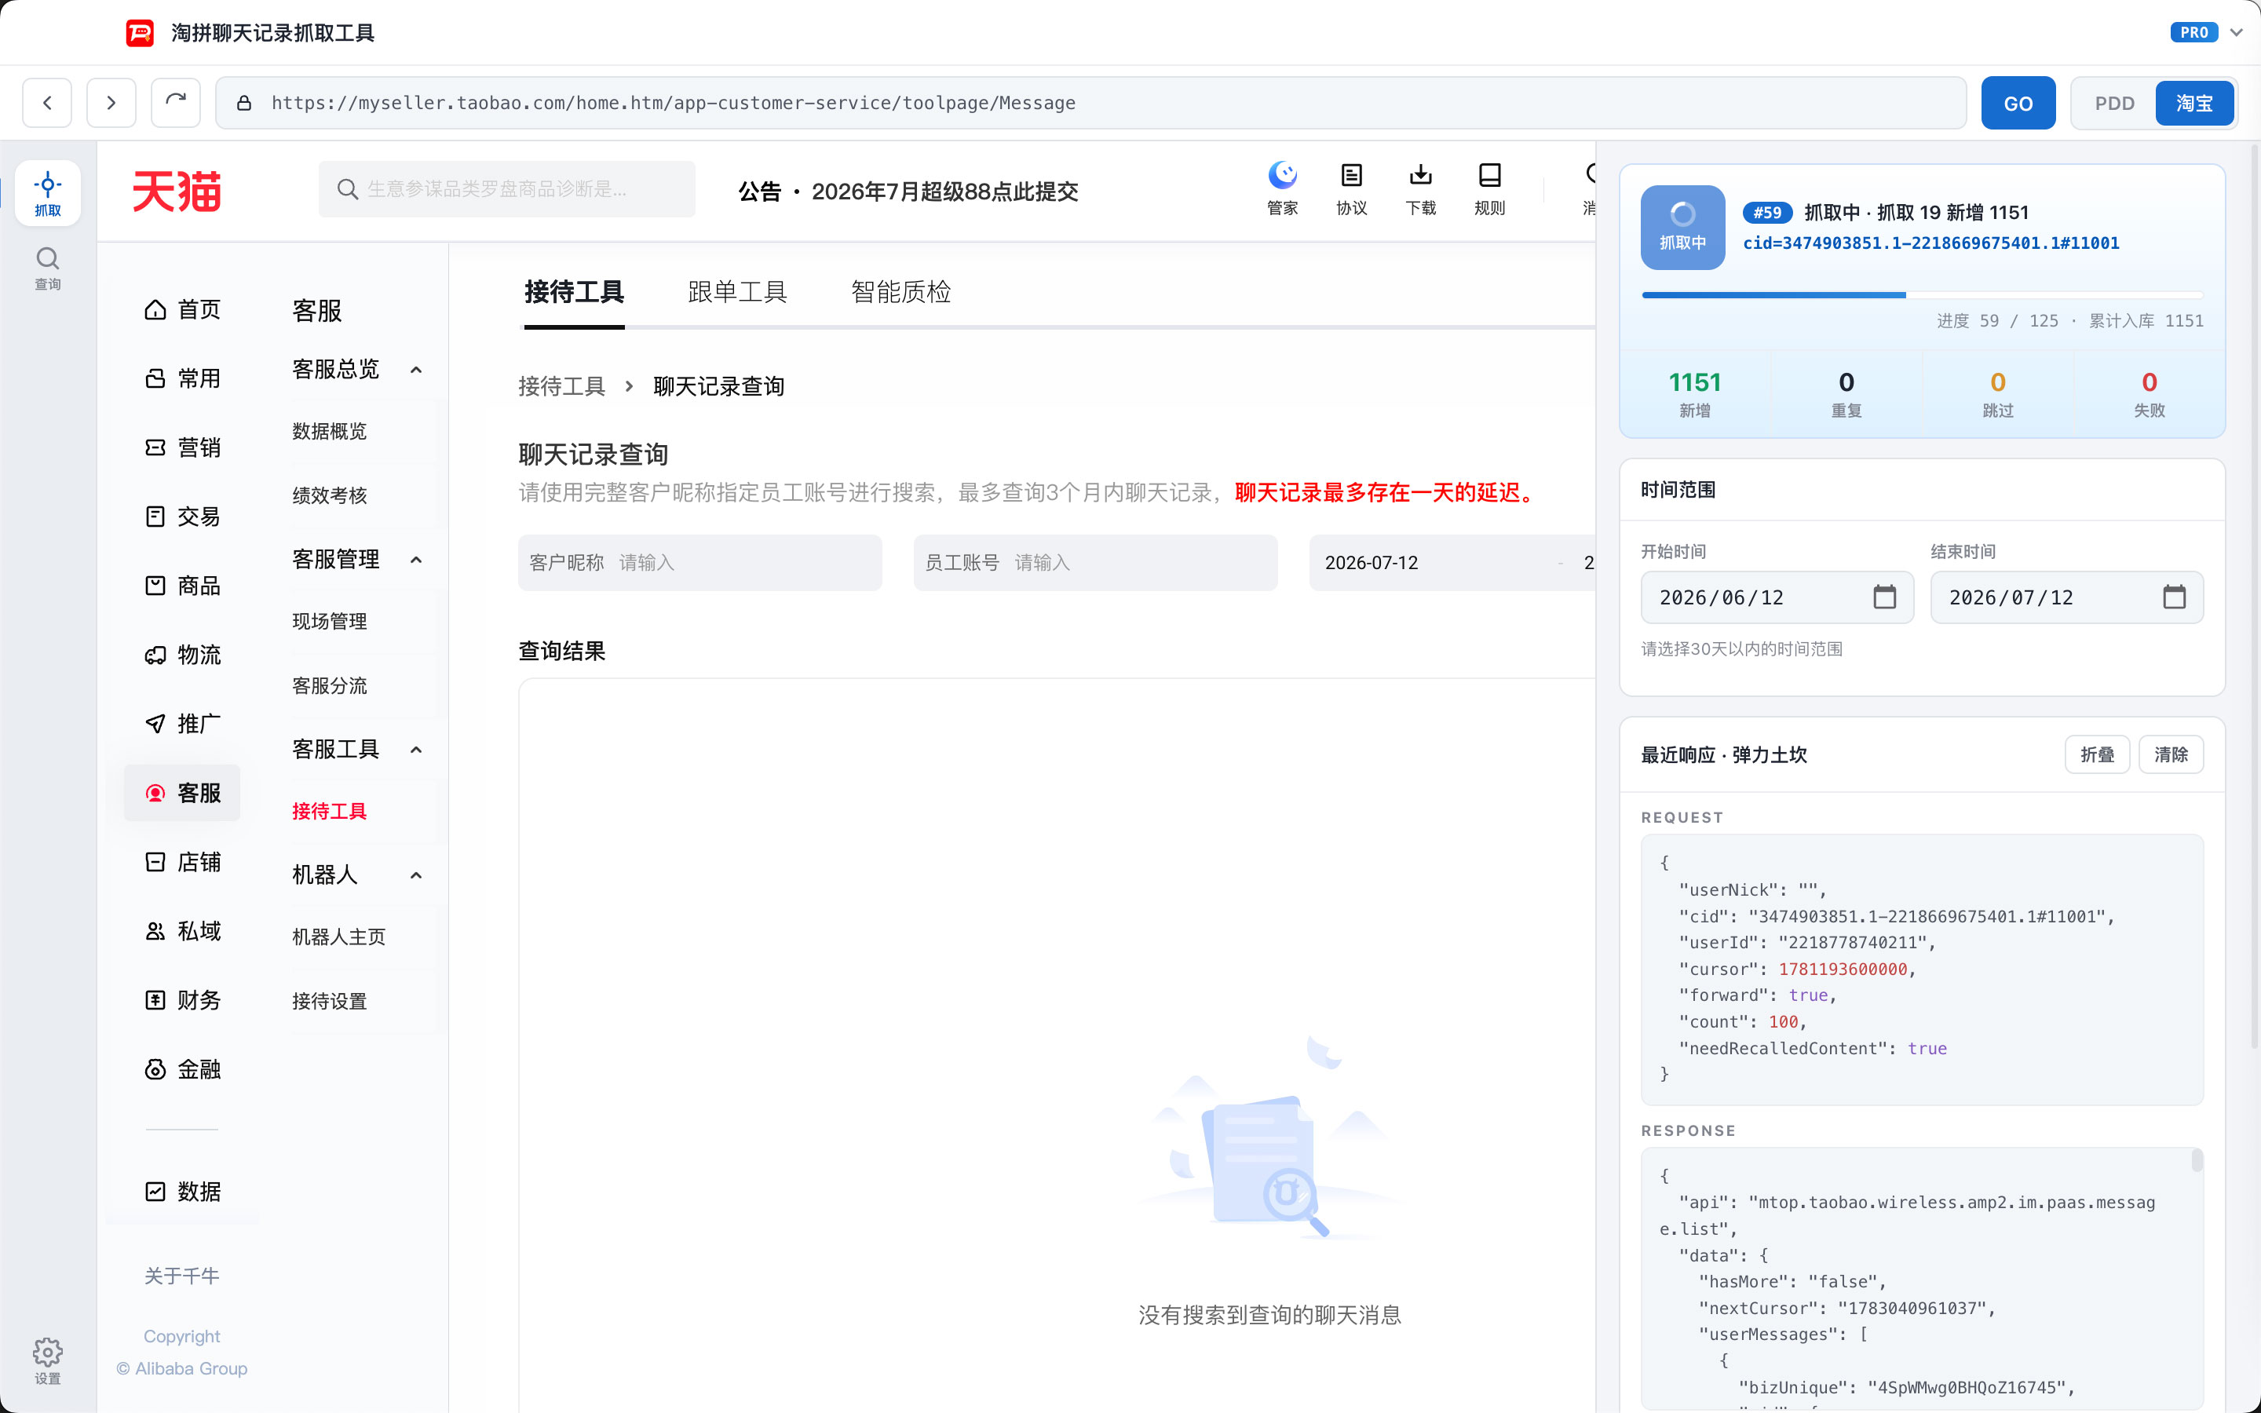Screen dimensions: 2261x1413
Task: Click the 抓取中 spinner status tile
Action: (x=1682, y=227)
